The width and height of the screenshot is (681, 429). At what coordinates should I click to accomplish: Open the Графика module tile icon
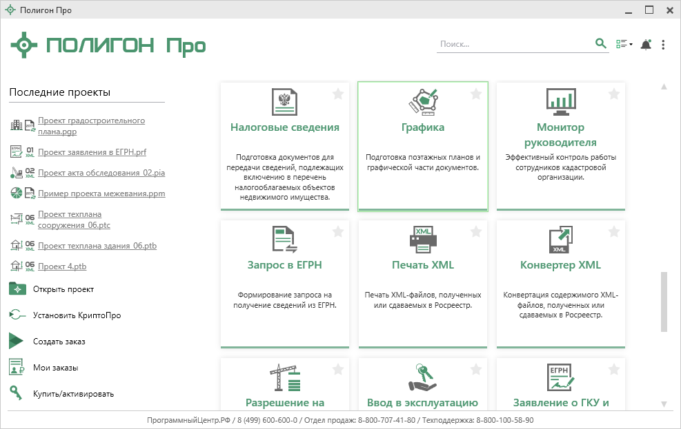click(x=422, y=101)
